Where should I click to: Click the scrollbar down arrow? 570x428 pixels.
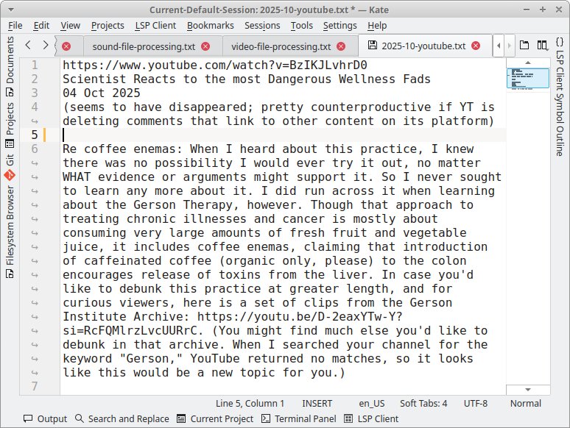coord(528,390)
